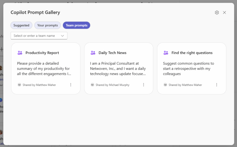Click the team icon on Find the right questions card
This screenshot has width=237, height=147.
(166, 53)
